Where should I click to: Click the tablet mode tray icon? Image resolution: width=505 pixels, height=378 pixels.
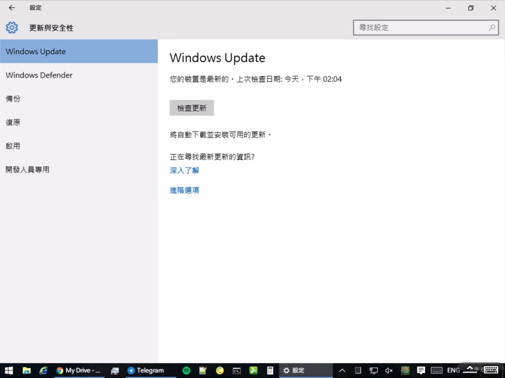pos(358,370)
